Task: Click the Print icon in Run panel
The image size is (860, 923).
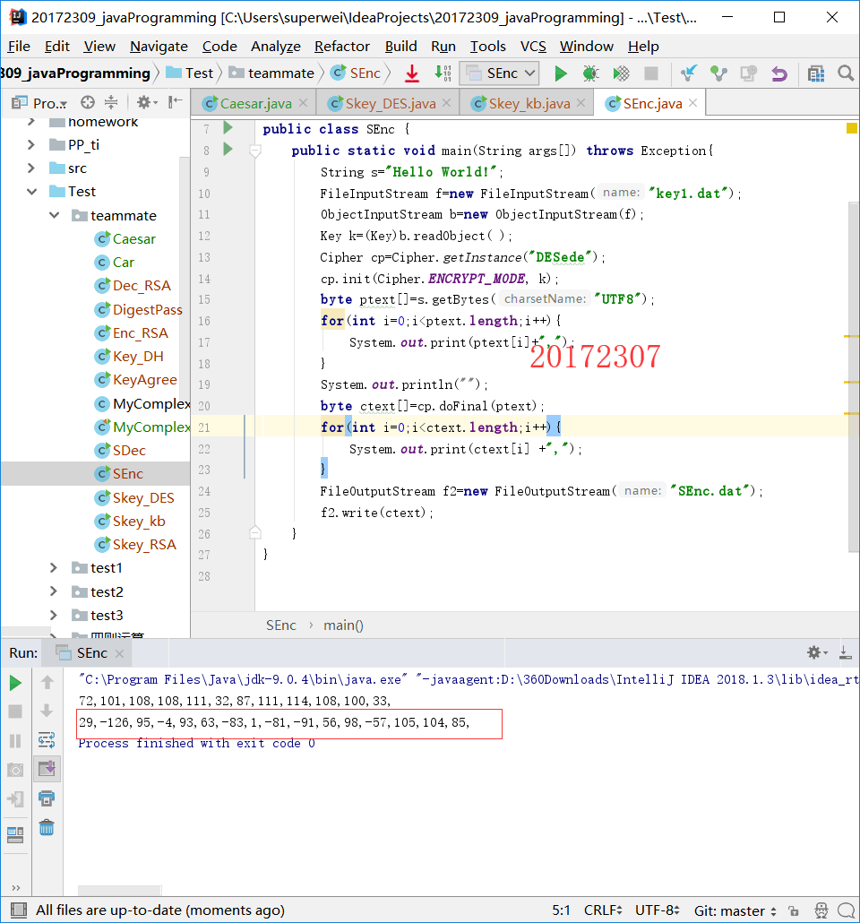Action: tap(47, 798)
